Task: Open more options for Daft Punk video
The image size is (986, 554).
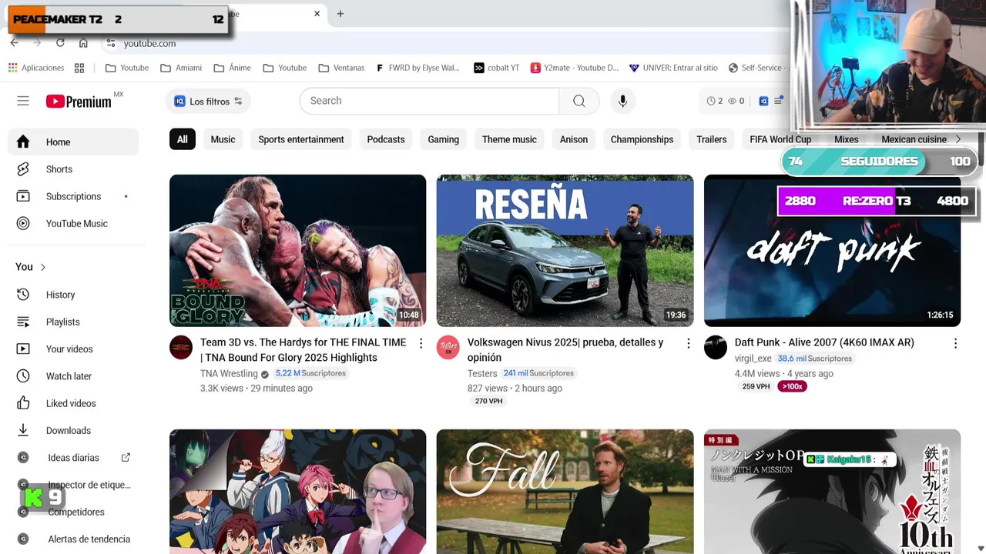Action: pos(955,344)
